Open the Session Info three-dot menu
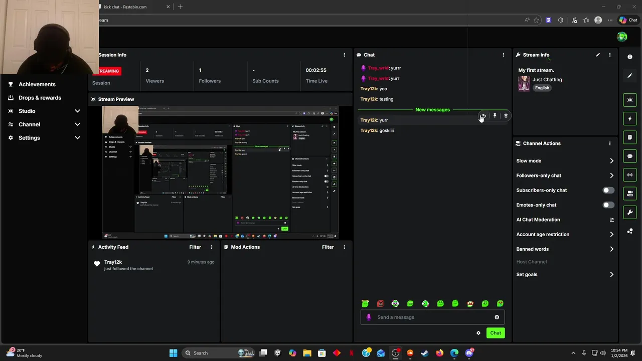Image resolution: width=642 pixels, height=361 pixels. point(344,55)
